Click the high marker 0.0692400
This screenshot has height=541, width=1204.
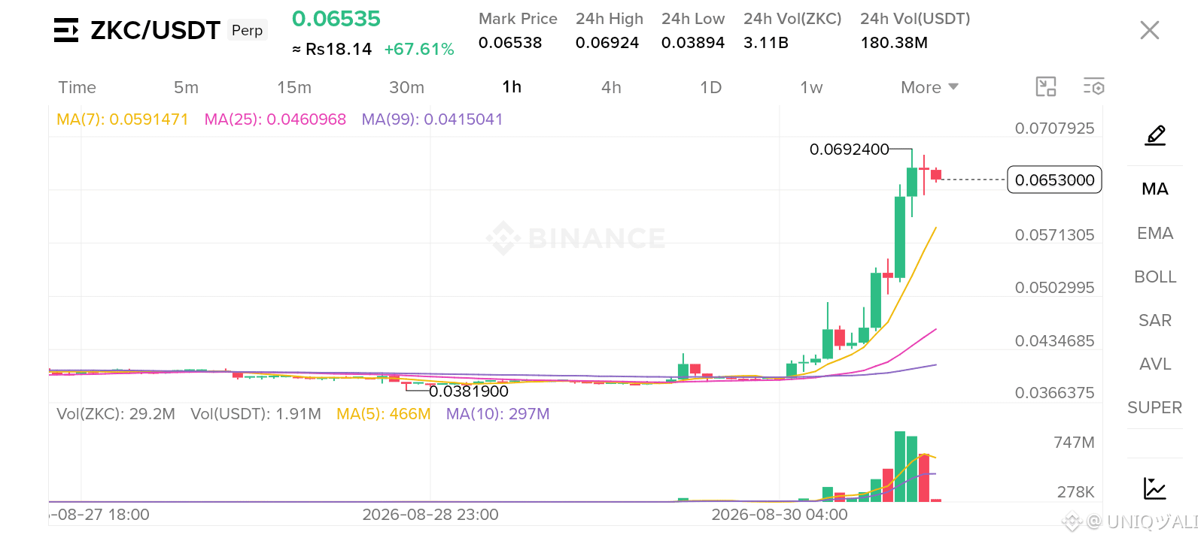pyautogui.click(x=849, y=150)
